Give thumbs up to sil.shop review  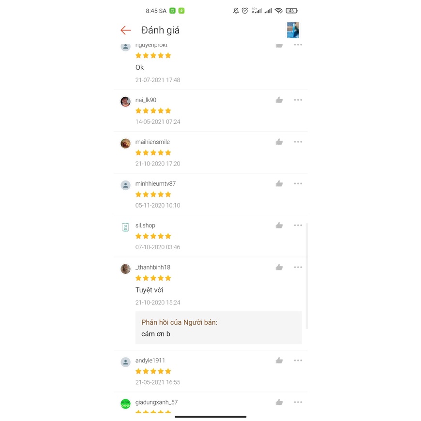point(279,226)
